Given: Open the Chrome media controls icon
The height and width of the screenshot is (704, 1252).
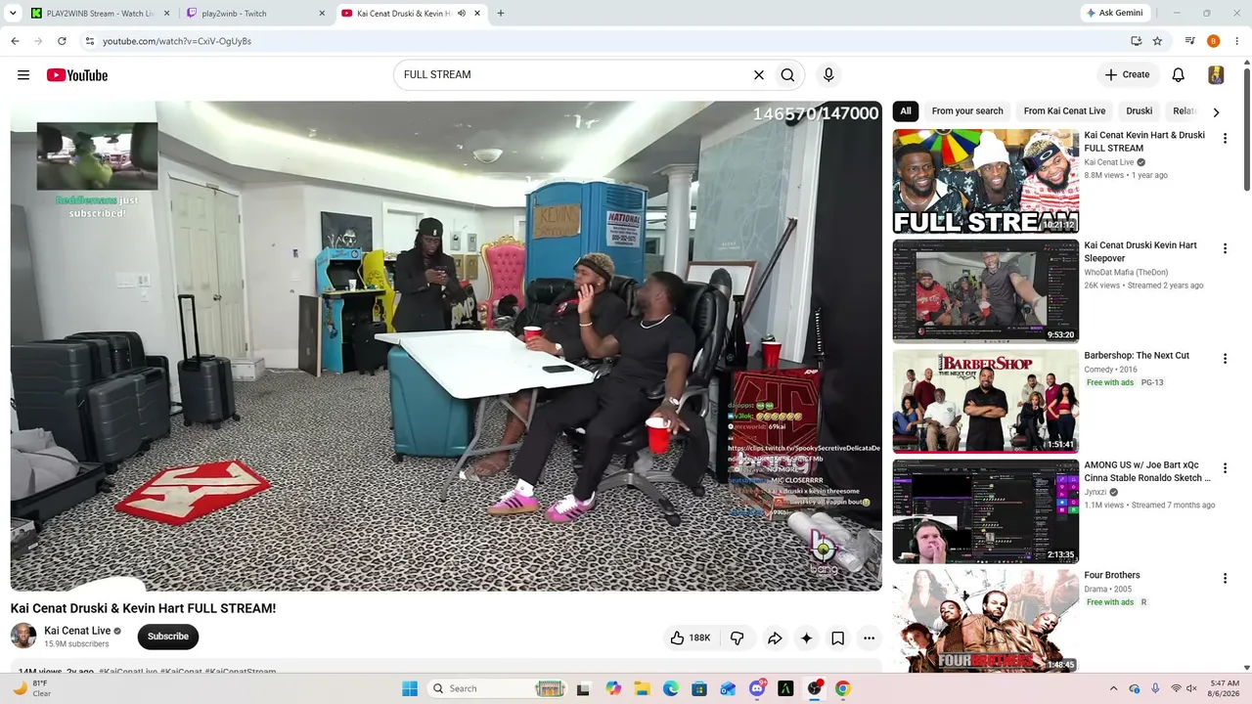Looking at the screenshot, I should pos(1190,41).
